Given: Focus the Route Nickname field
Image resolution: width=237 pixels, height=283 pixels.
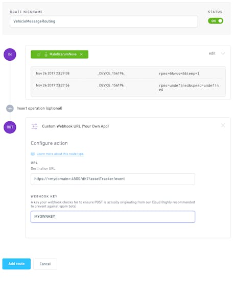Looking at the screenshot, I should [104, 21].
